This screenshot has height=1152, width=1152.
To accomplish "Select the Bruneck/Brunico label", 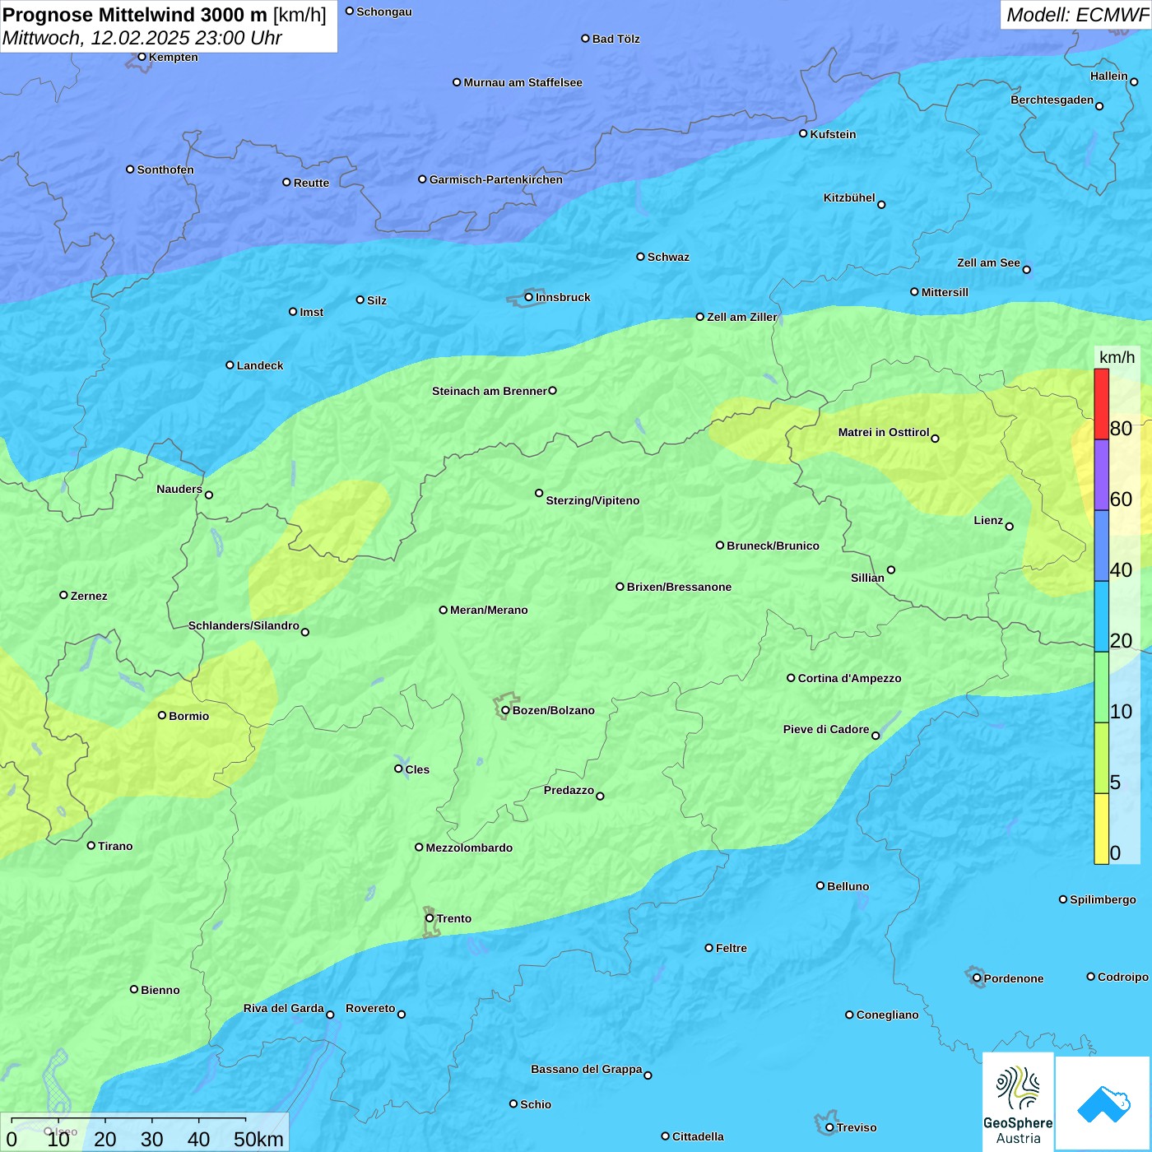I will (773, 546).
